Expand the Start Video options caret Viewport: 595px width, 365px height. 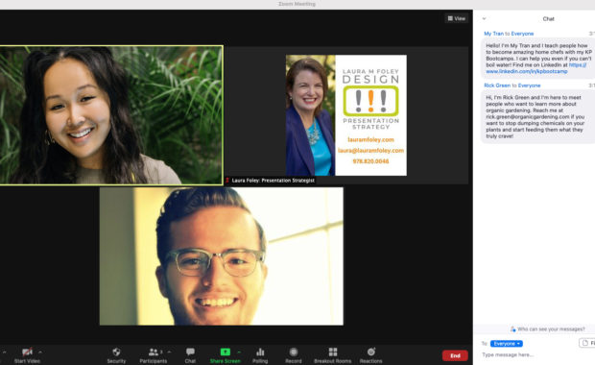tap(40, 352)
